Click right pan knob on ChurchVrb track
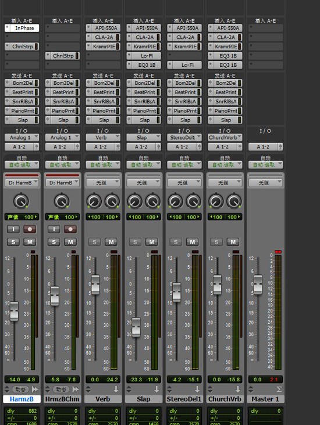 point(234,201)
